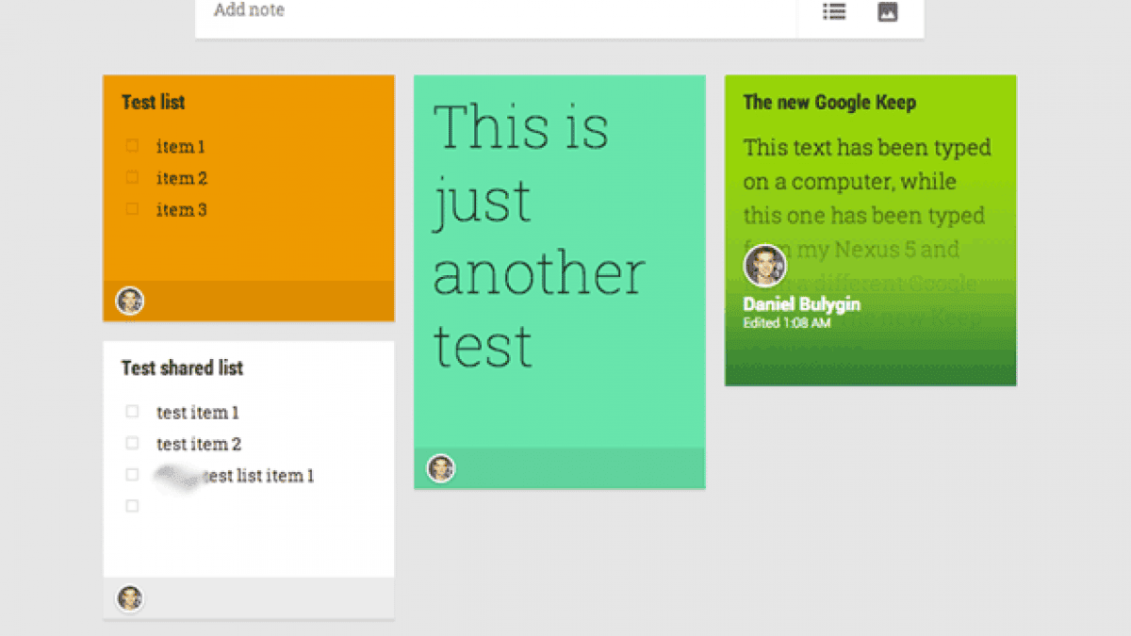Click avatar on teal note footer

[x=441, y=468]
